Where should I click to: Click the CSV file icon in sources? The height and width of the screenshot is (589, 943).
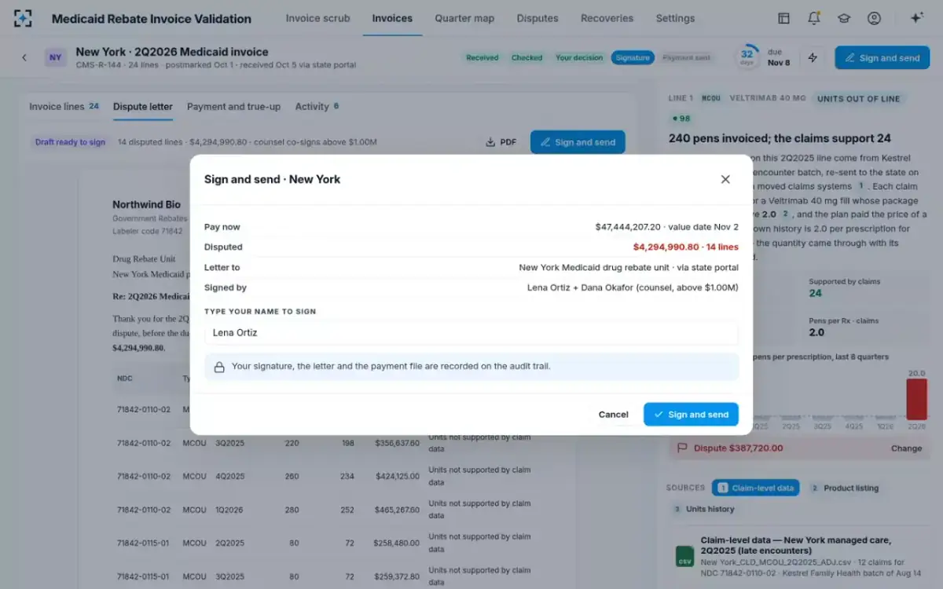click(x=684, y=556)
